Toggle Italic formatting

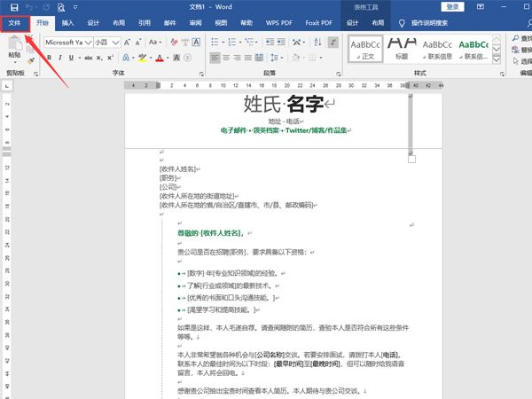click(59, 58)
